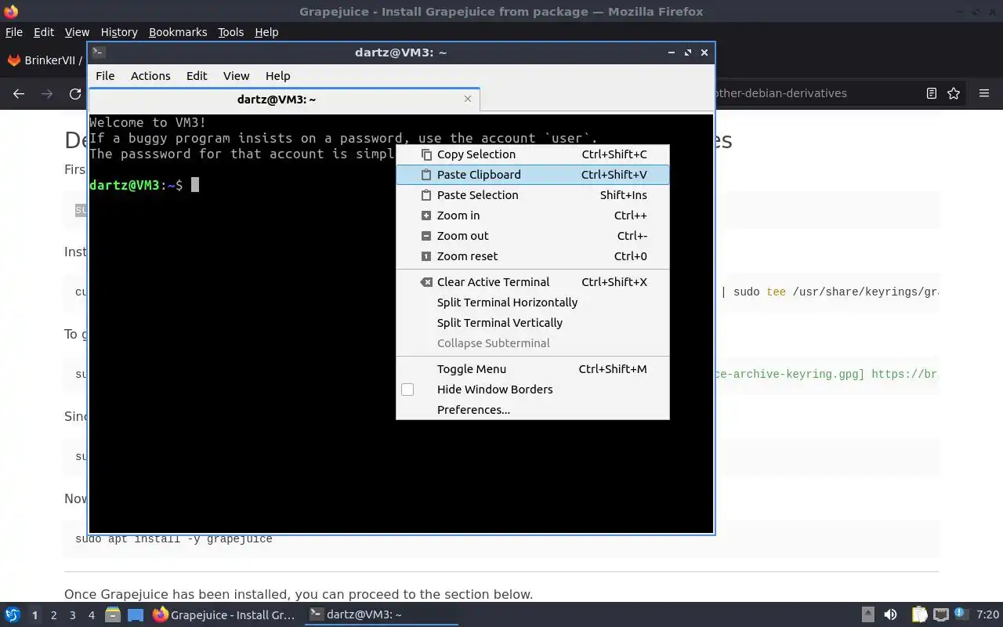Open Preferences... from context menu
Image resolution: width=1003 pixels, height=627 pixels.
(x=533, y=410)
